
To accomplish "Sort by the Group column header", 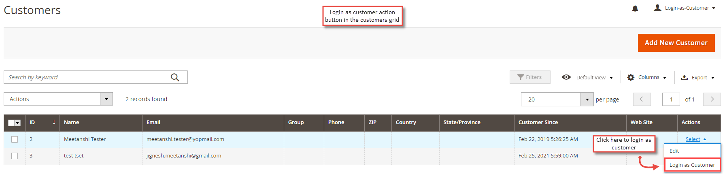I will pyautogui.click(x=304, y=122).
